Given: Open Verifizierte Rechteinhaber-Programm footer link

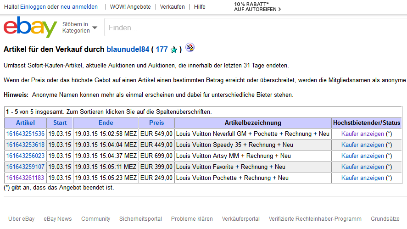Looking at the screenshot, I should pyautogui.click(x=315, y=219).
